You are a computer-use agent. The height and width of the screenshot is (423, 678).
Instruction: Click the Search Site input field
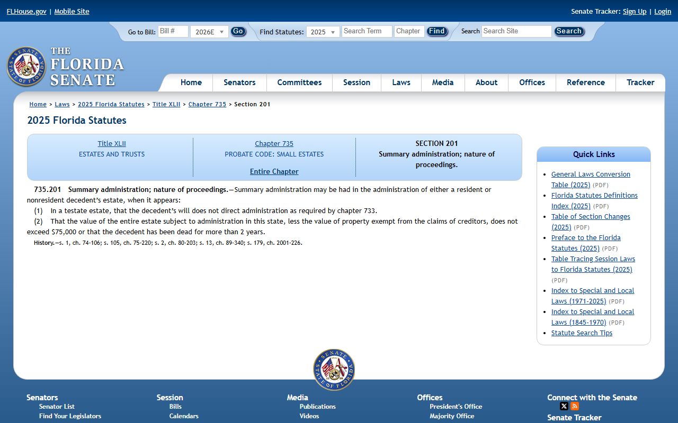click(x=516, y=31)
